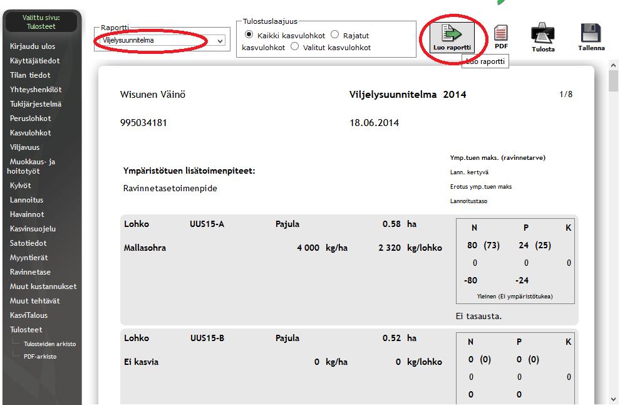620x405 pixels.
Task: Go to Tilan tiedot page
Action: coord(30,75)
